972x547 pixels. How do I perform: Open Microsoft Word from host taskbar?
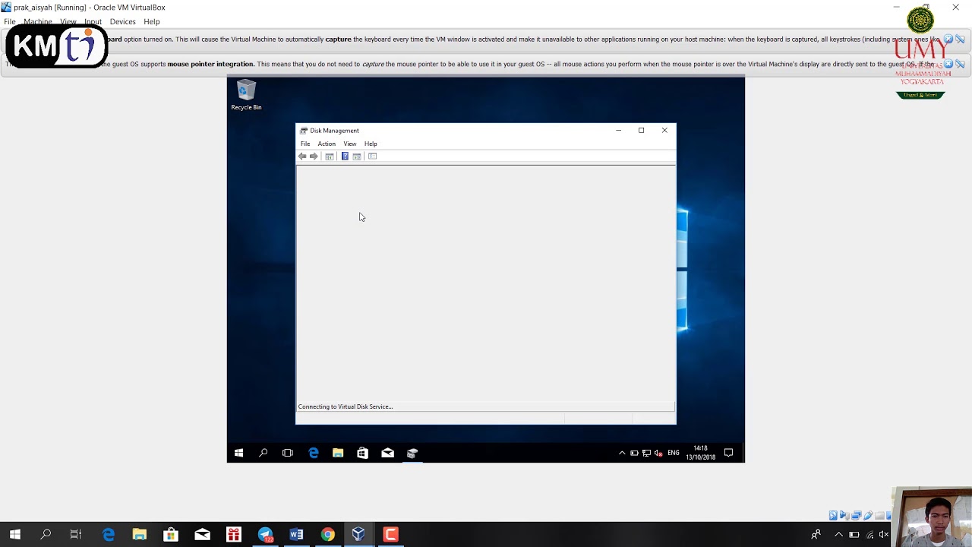[296, 534]
